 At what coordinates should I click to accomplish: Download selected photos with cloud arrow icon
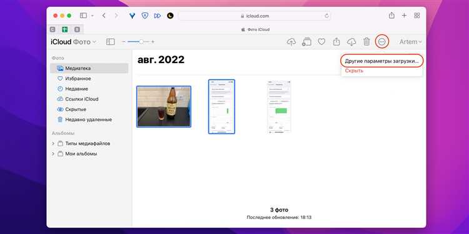pyautogui.click(x=351, y=42)
